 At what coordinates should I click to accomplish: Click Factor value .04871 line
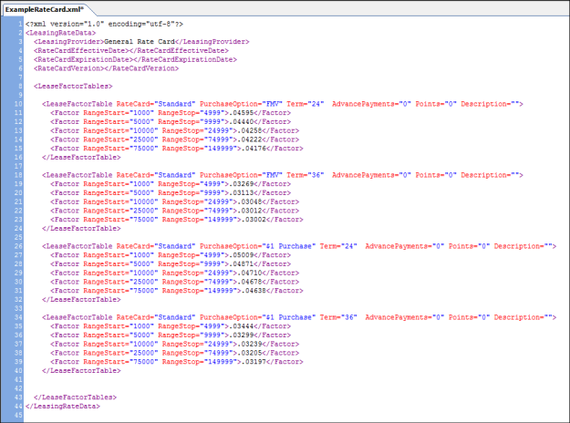(x=171, y=264)
